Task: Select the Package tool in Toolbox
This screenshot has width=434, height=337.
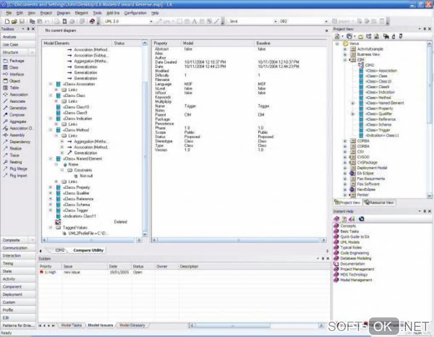Action: [x=17, y=60]
